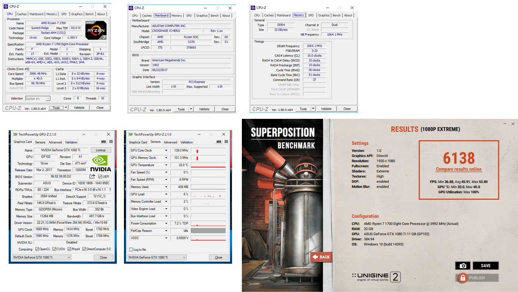This screenshot has width=518, height=292.
Task: Expand the Tools dropdown arrow in CPU-Z Mainboard window
Action: click(x=191, y=109)
